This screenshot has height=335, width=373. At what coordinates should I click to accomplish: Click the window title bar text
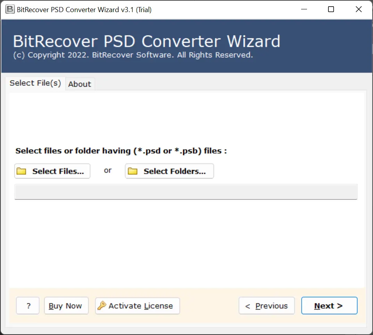click(x=84, y=10)
